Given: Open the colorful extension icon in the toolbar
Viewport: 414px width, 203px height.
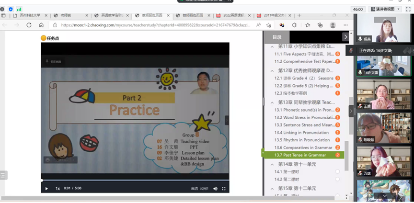Looking at the screenshot, I should [282, 25].
